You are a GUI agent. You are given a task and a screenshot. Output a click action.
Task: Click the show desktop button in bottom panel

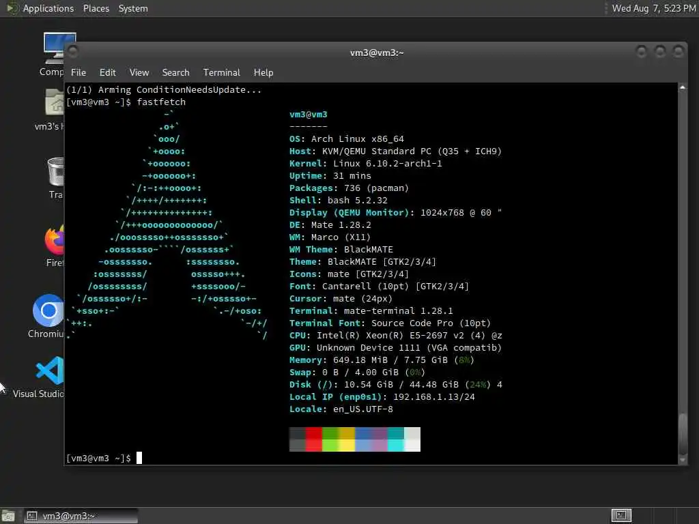tap(8, 516)
